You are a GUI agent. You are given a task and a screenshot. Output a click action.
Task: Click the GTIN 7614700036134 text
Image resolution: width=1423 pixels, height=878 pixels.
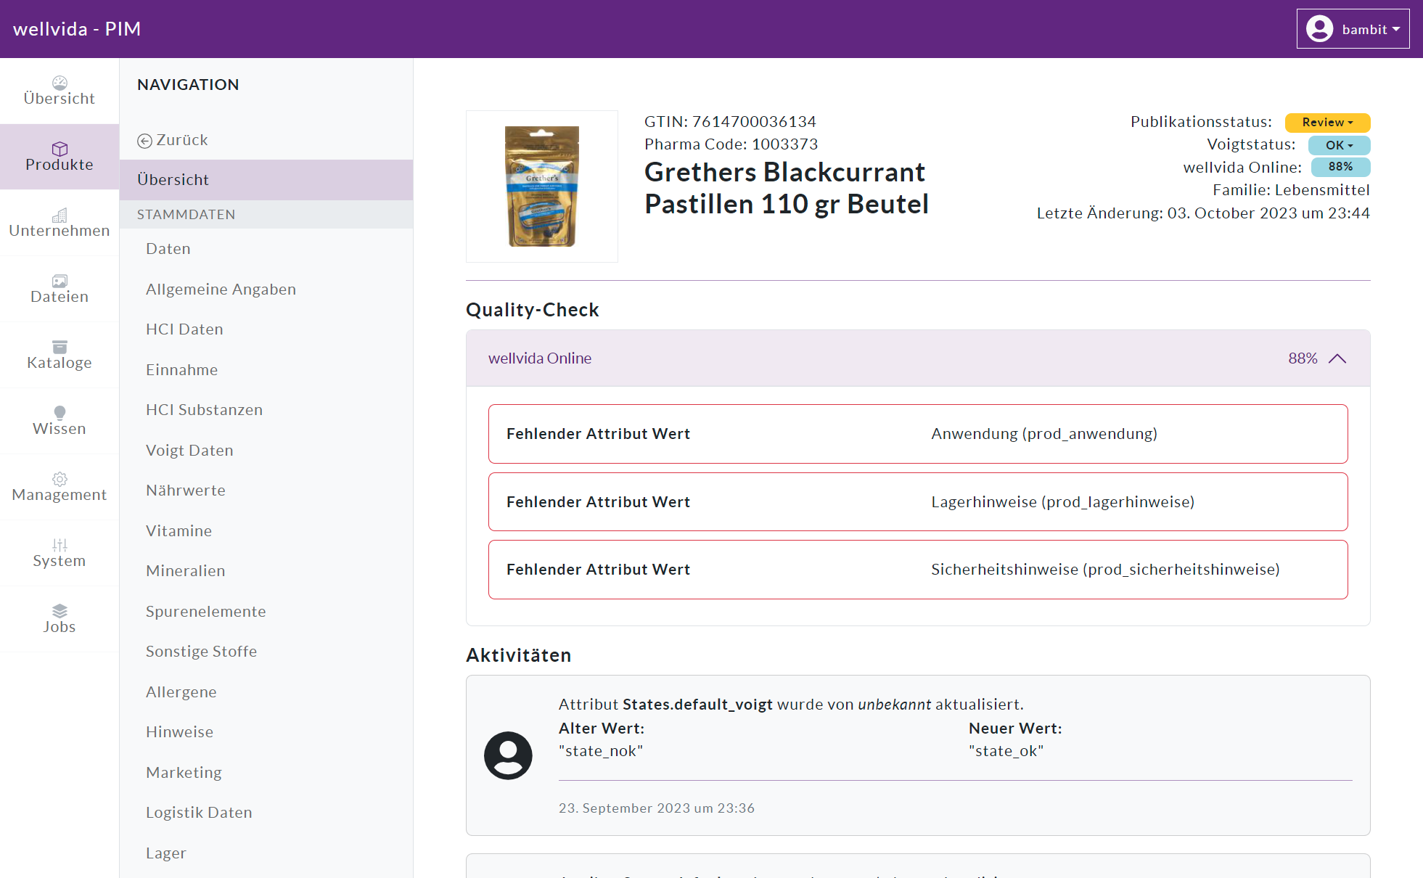(x=730, y=122)
